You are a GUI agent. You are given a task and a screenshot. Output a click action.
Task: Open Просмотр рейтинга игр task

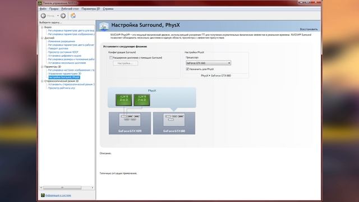pyautogui.click(x=62, y=88)
